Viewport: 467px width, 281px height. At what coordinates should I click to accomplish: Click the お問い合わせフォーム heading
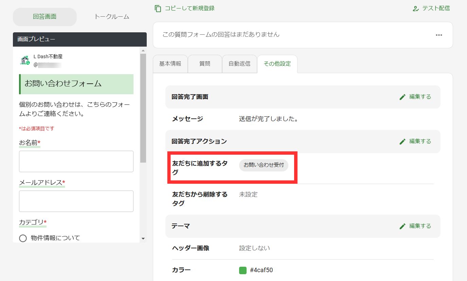pos(63,83)
